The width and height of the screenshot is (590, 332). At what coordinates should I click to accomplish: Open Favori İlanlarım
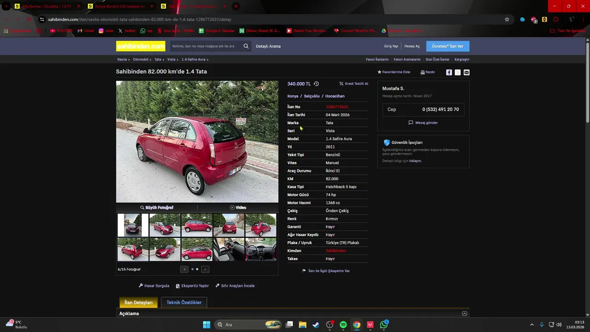tap(377, 59)
